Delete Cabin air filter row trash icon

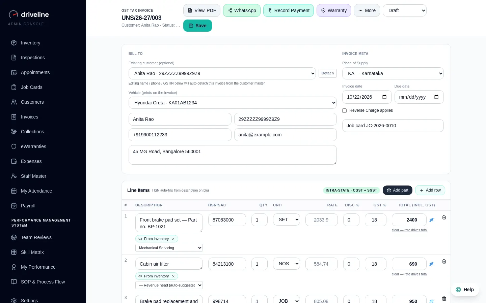(x=444, y=261)
